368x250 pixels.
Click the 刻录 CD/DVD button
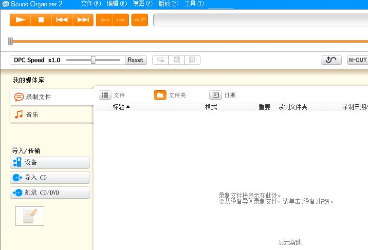pos(50,192)
